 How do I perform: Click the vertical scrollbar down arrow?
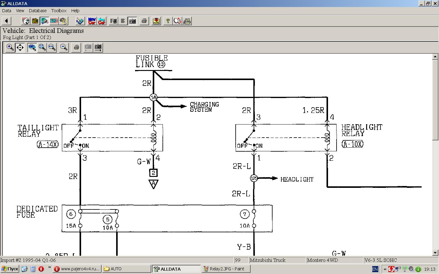pos(435,253)
